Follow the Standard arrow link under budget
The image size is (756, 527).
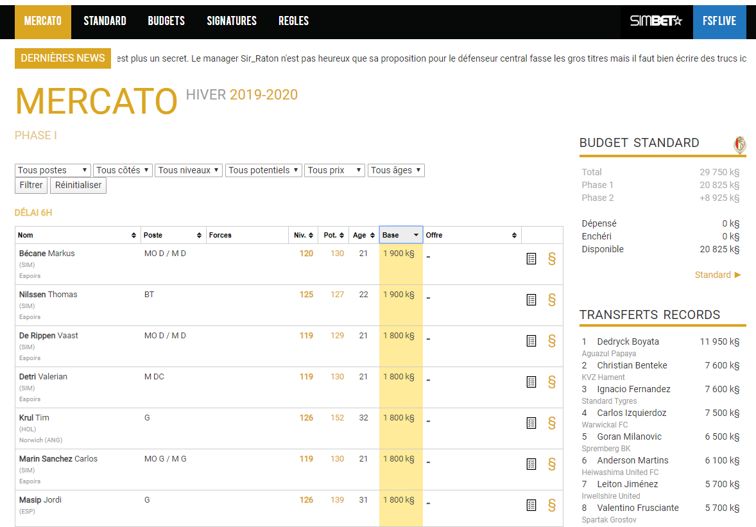coord(717,275)
